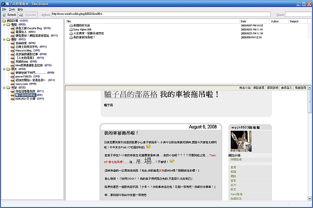
Task: Click the 好友 link in blog sidebar
Action: (233, 189)
